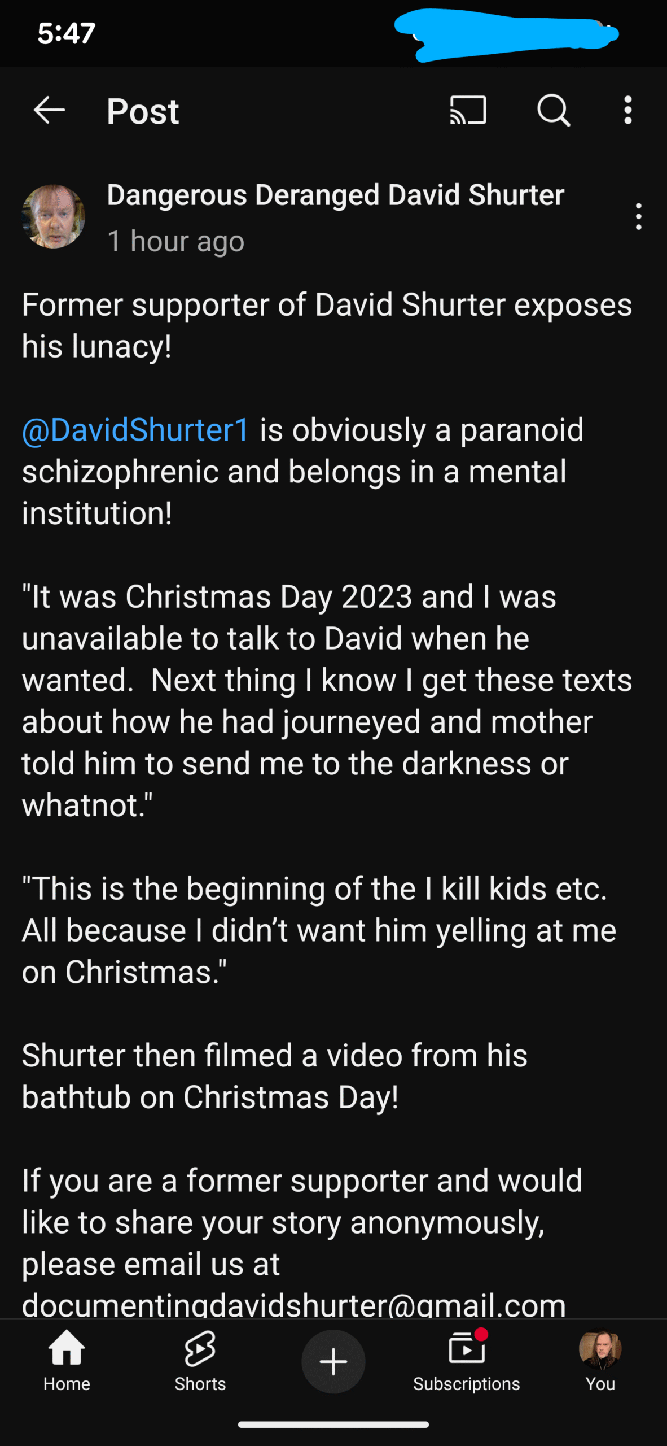The width and height of the screenshot is (667, 1446).
Task: Open the @DavidShurter1 mention link
Action: tap(135, 430)
